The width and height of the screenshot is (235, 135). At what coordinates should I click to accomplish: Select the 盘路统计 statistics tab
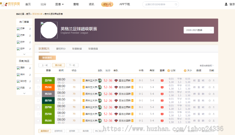[x=45, y=131]
